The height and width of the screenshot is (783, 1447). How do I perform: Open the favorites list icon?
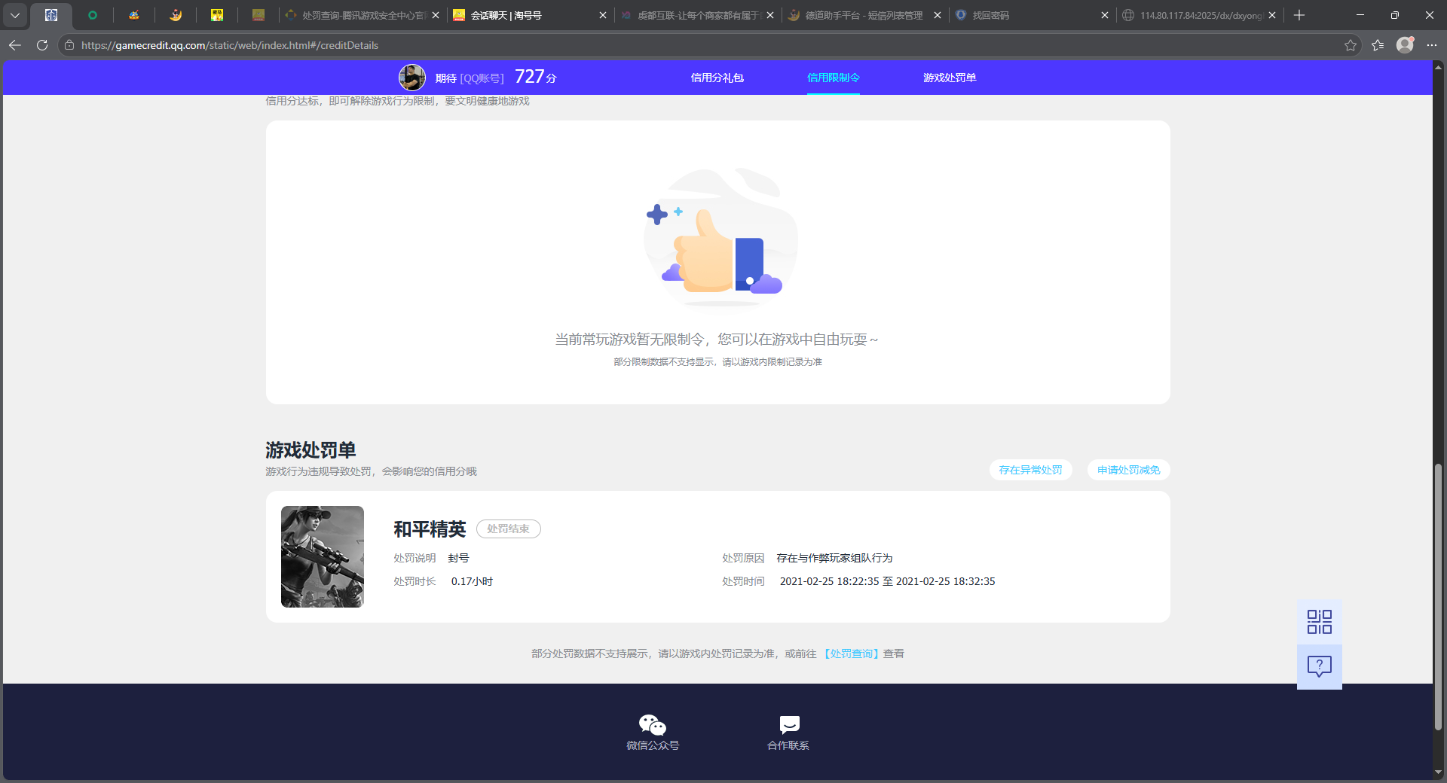pyautogui.click(x=1378, y=45)
